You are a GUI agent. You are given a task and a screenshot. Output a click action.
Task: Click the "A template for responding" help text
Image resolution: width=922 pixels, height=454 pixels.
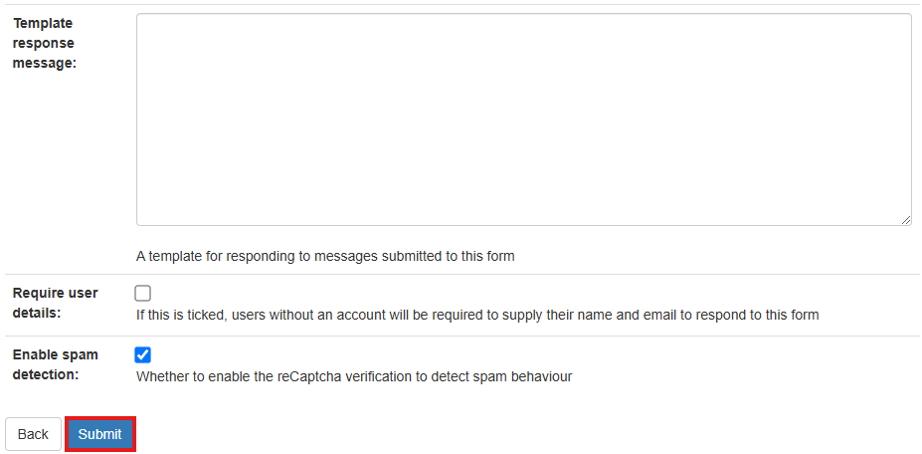[325, 256]
